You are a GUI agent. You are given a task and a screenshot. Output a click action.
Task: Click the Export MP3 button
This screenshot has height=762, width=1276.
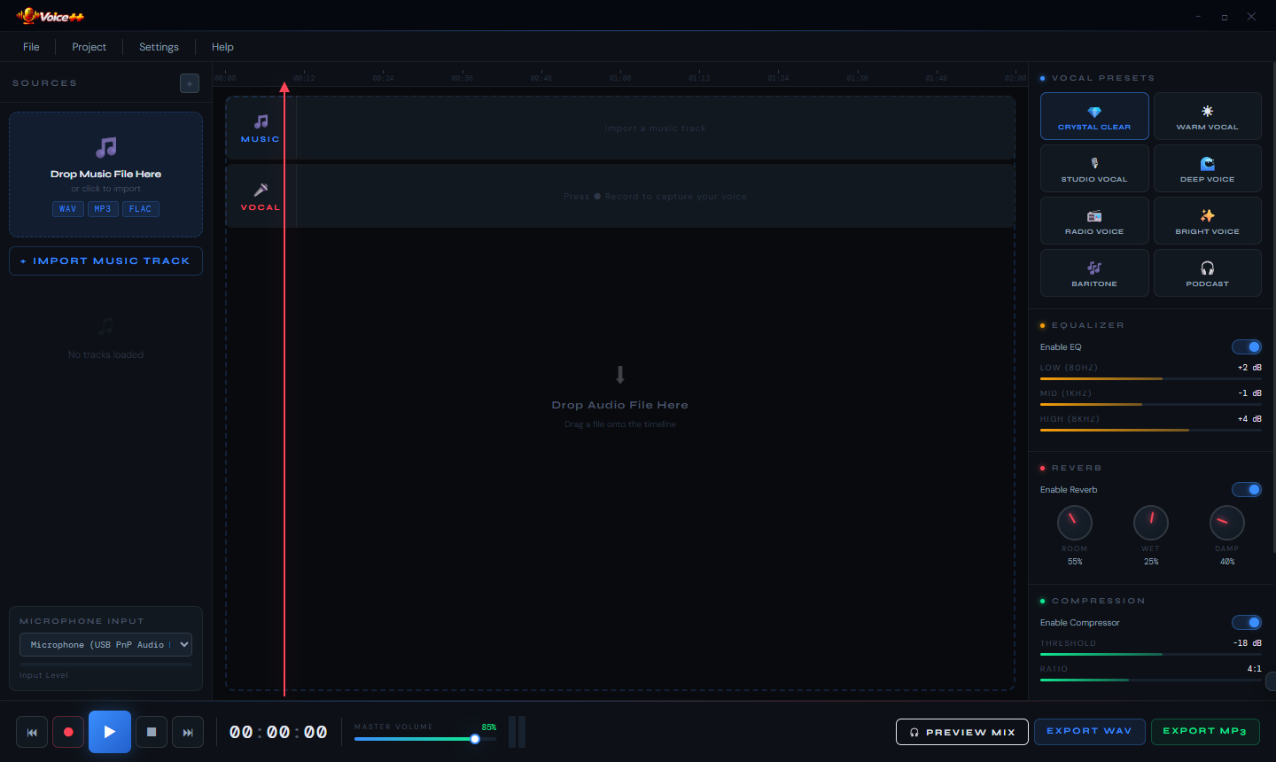point(1205,732)
